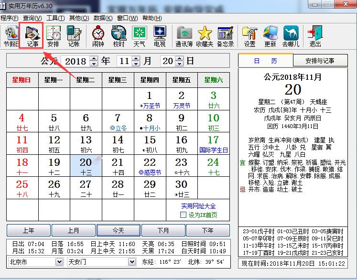
Task: Select November 2 万灵节 in calendar
Action: pos(182,99)
